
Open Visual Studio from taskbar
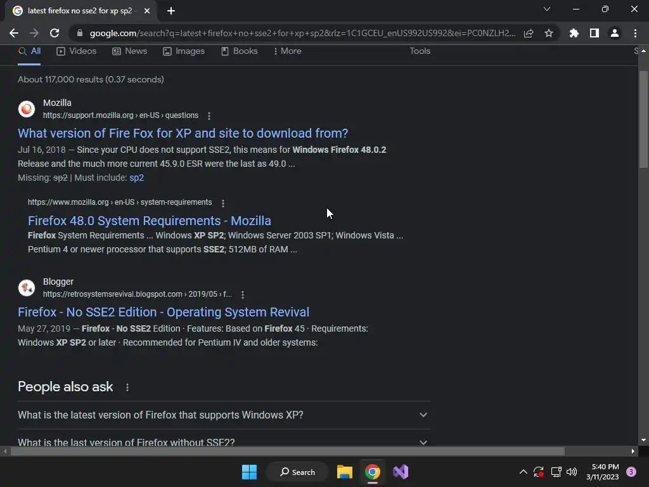[401, 472]
